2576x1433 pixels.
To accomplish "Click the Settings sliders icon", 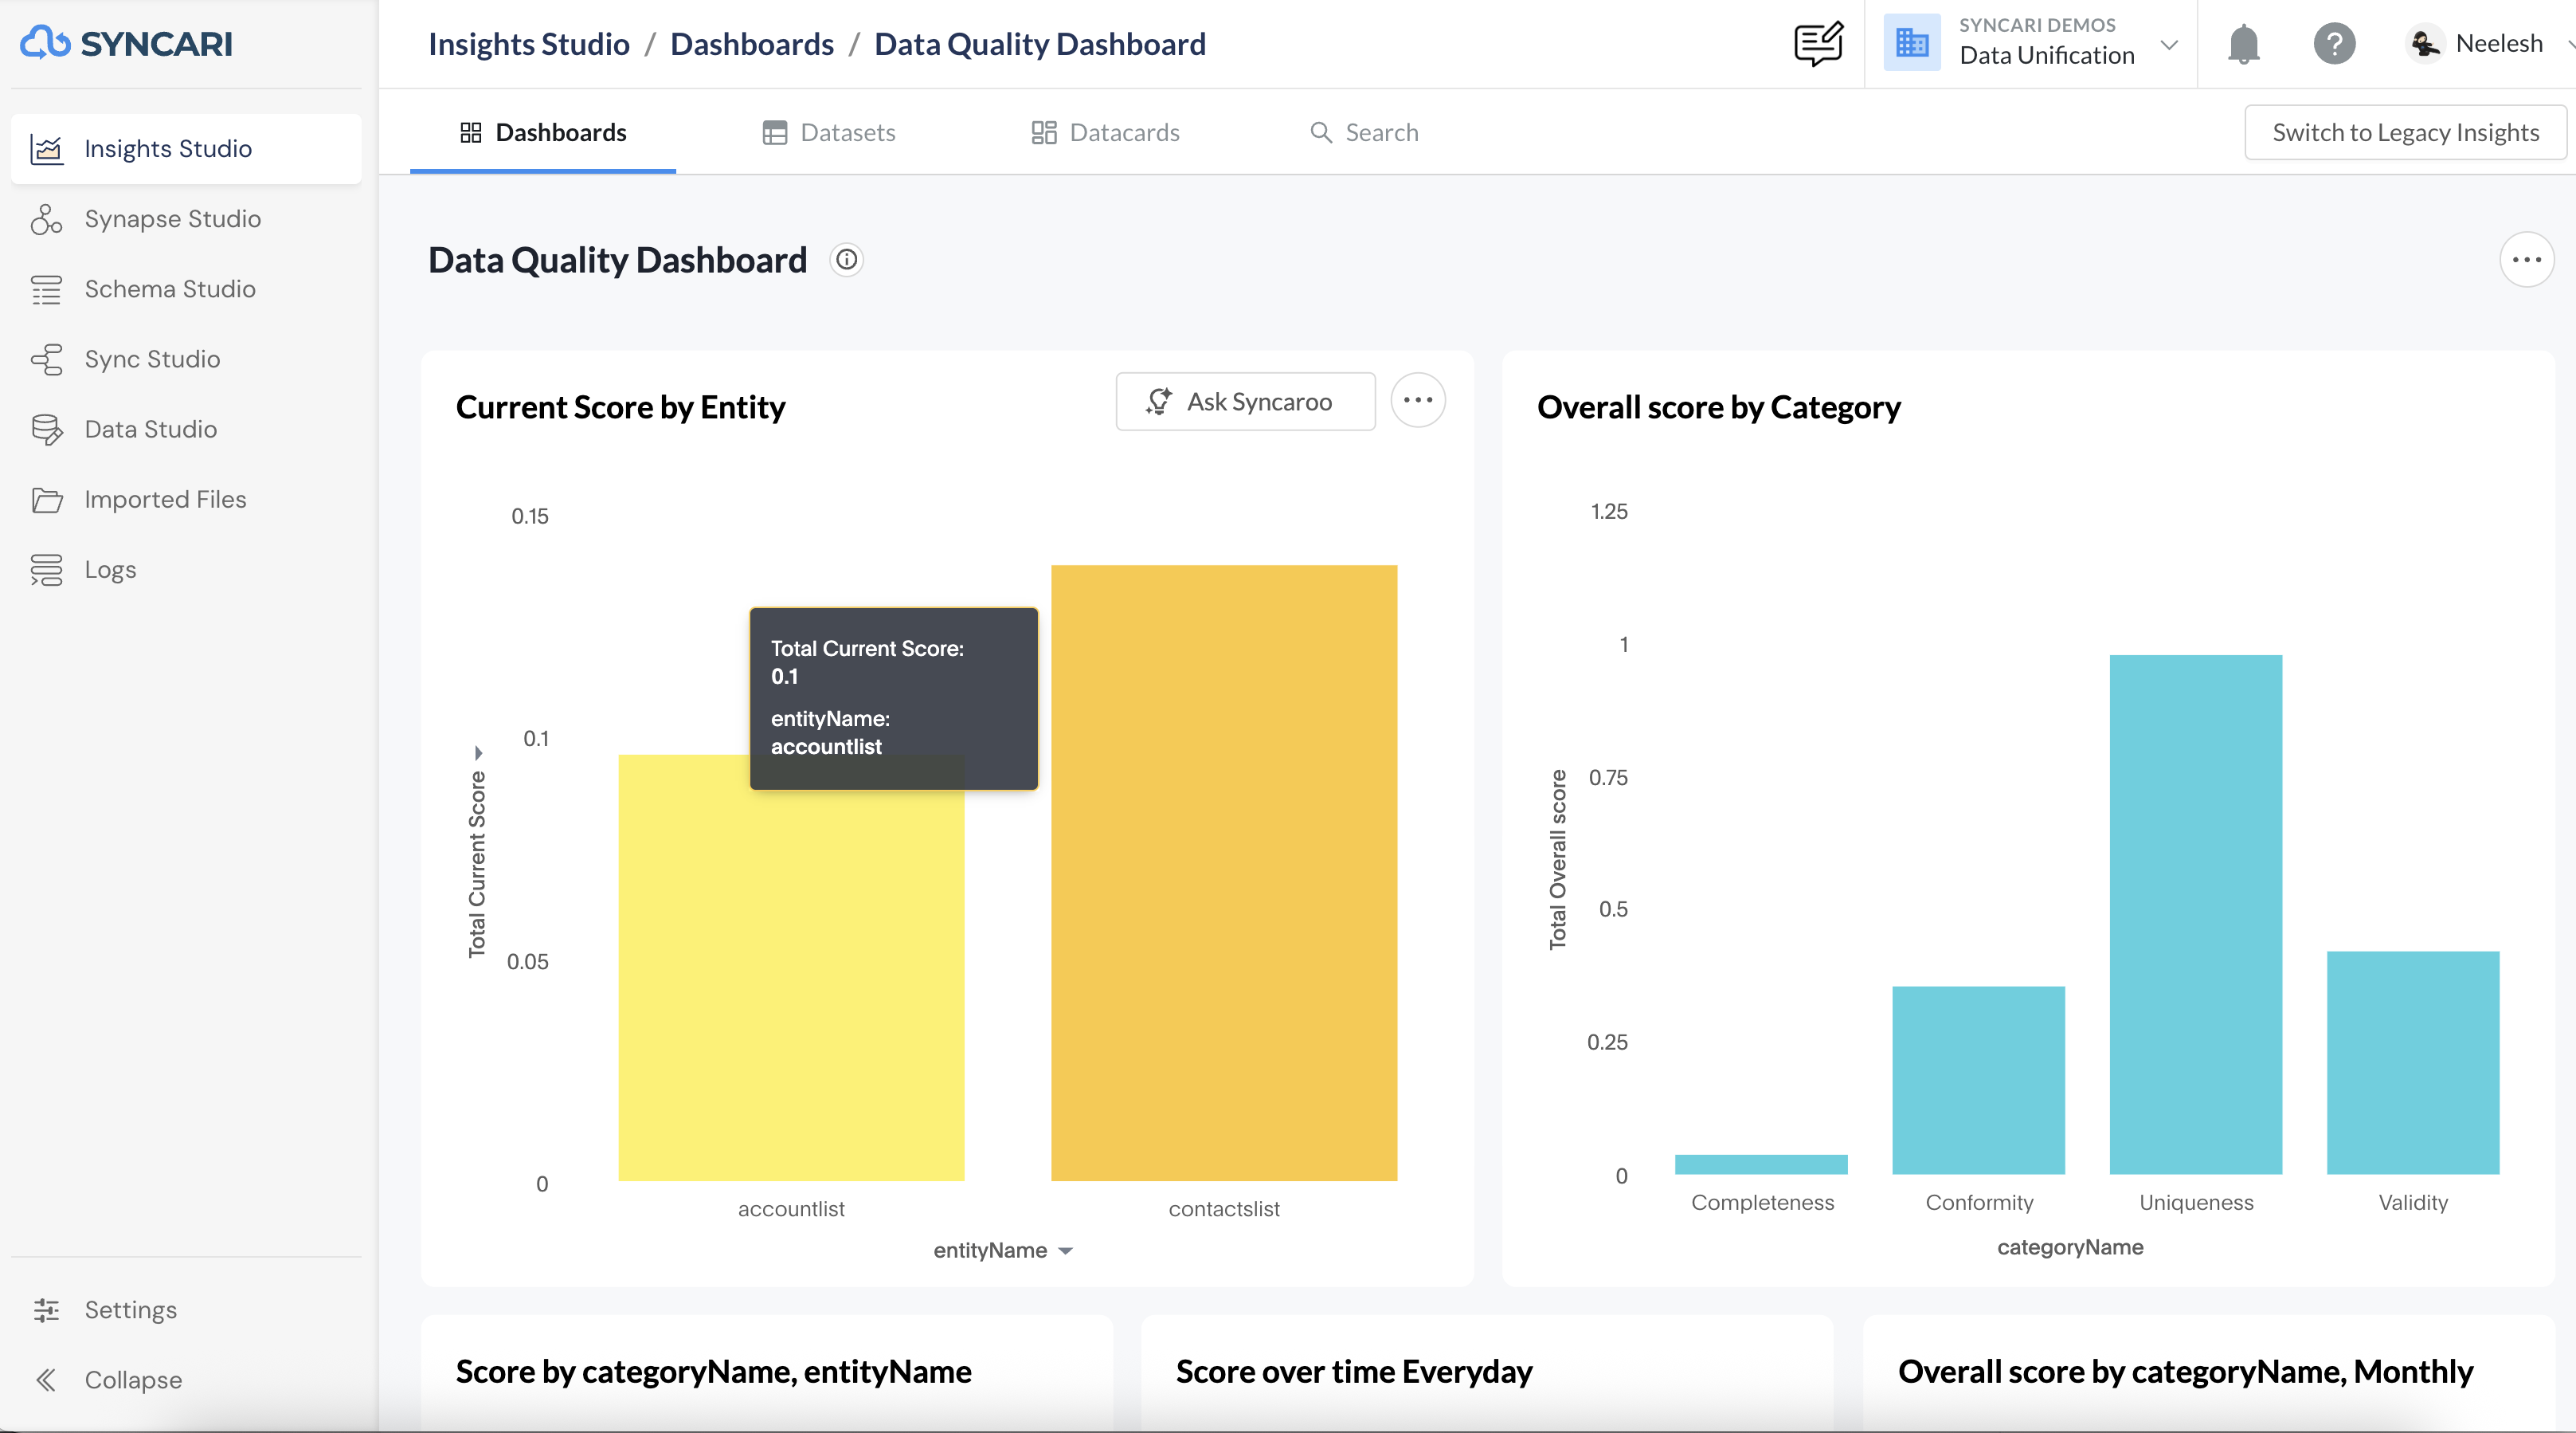I will (47, 1310).
